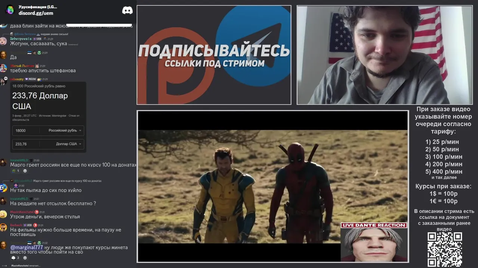Toggle the reaction with count 3 on last message
The height and width of the screenshot is (268, 478).
pos(16,258)
